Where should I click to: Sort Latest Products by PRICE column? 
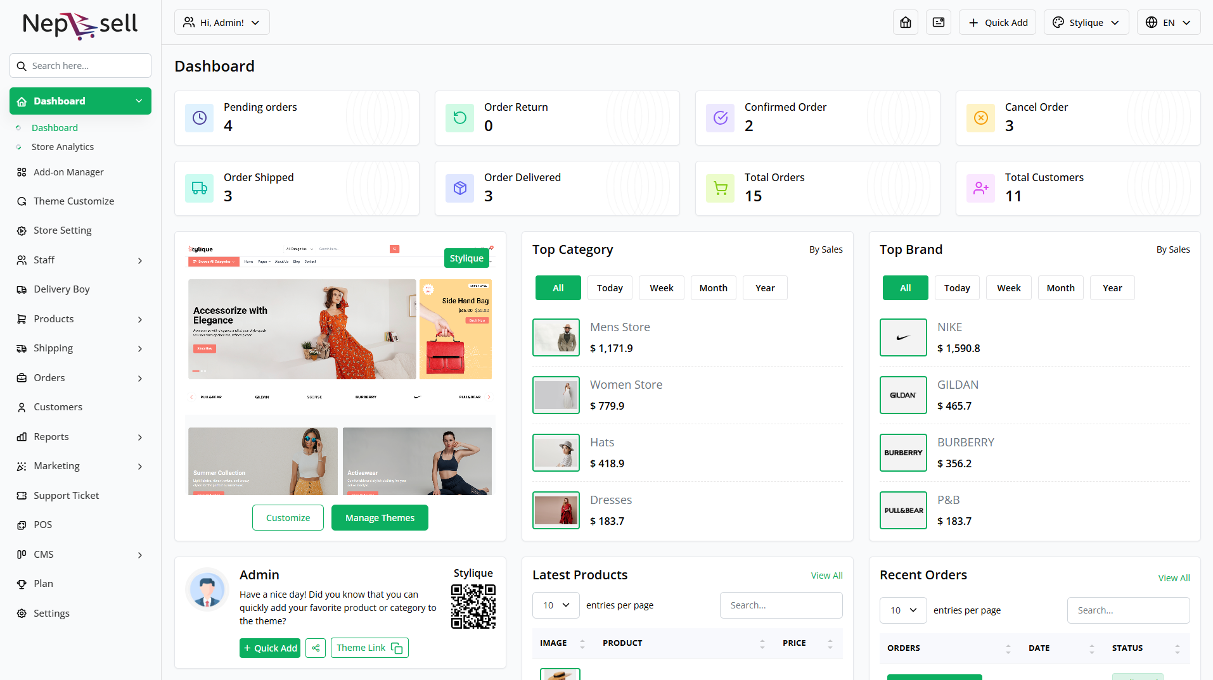pyautogui.click(x=808, y=643)
